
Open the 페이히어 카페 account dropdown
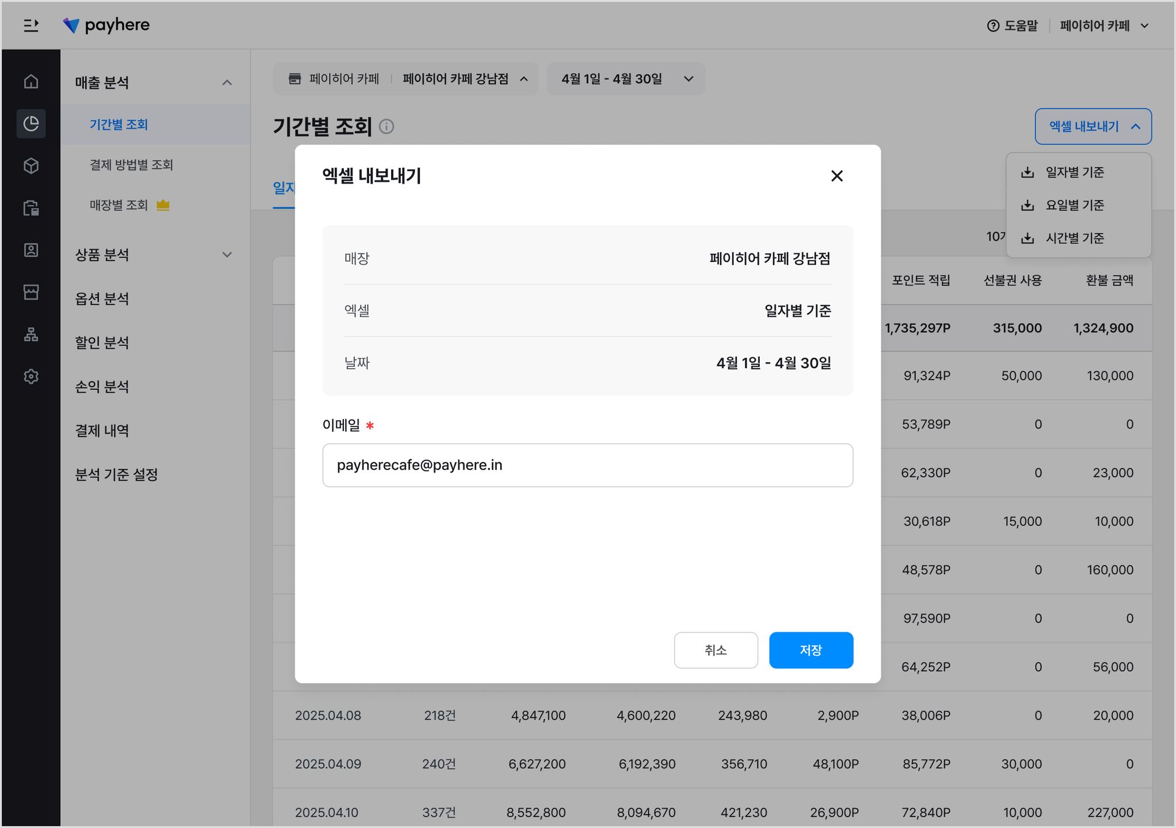(x=1104, y=26)
